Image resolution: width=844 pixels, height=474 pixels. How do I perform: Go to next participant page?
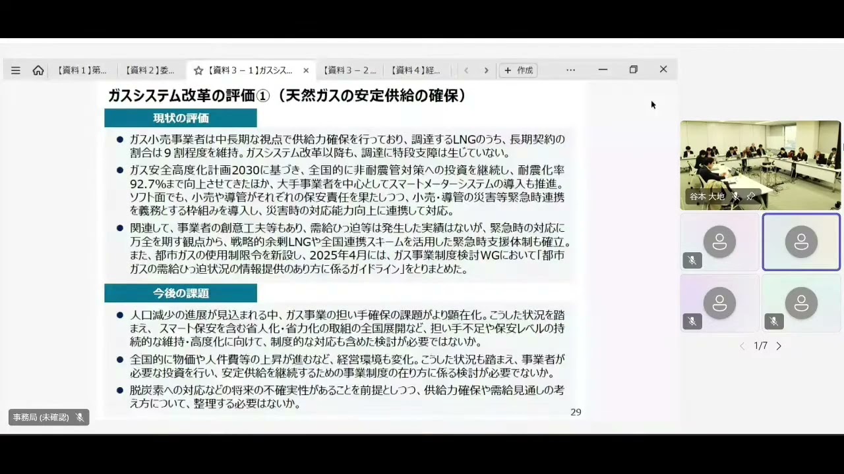pyautogui.click(x=779, y=346)
